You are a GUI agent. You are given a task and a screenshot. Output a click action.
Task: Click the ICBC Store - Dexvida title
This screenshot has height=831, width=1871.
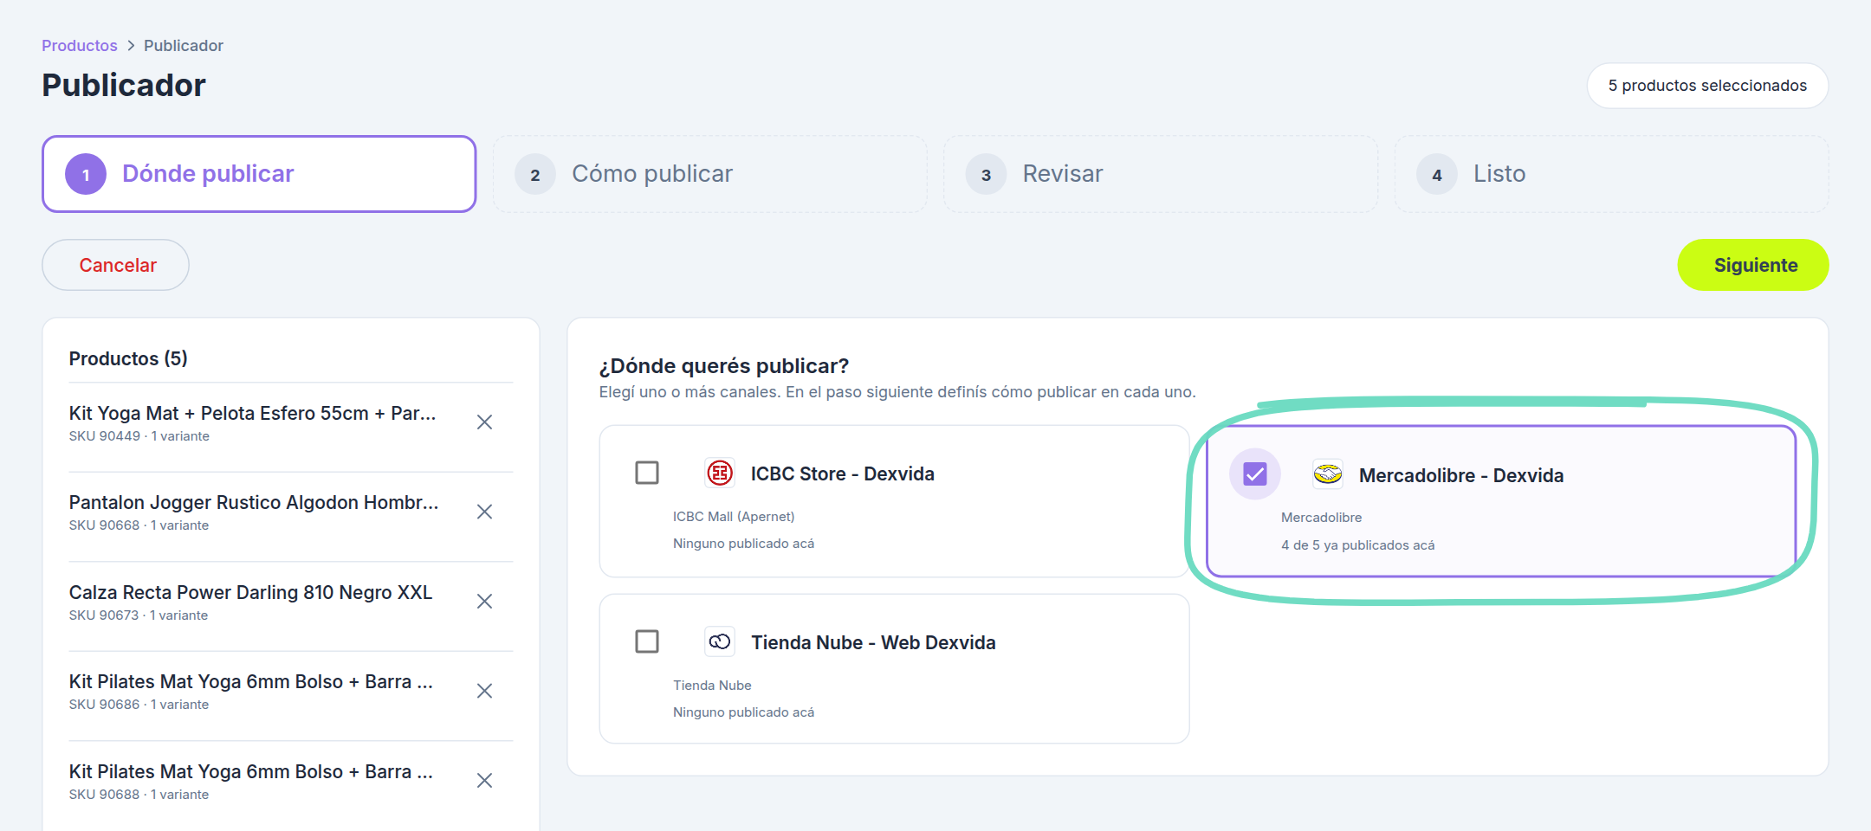(842, 473)
